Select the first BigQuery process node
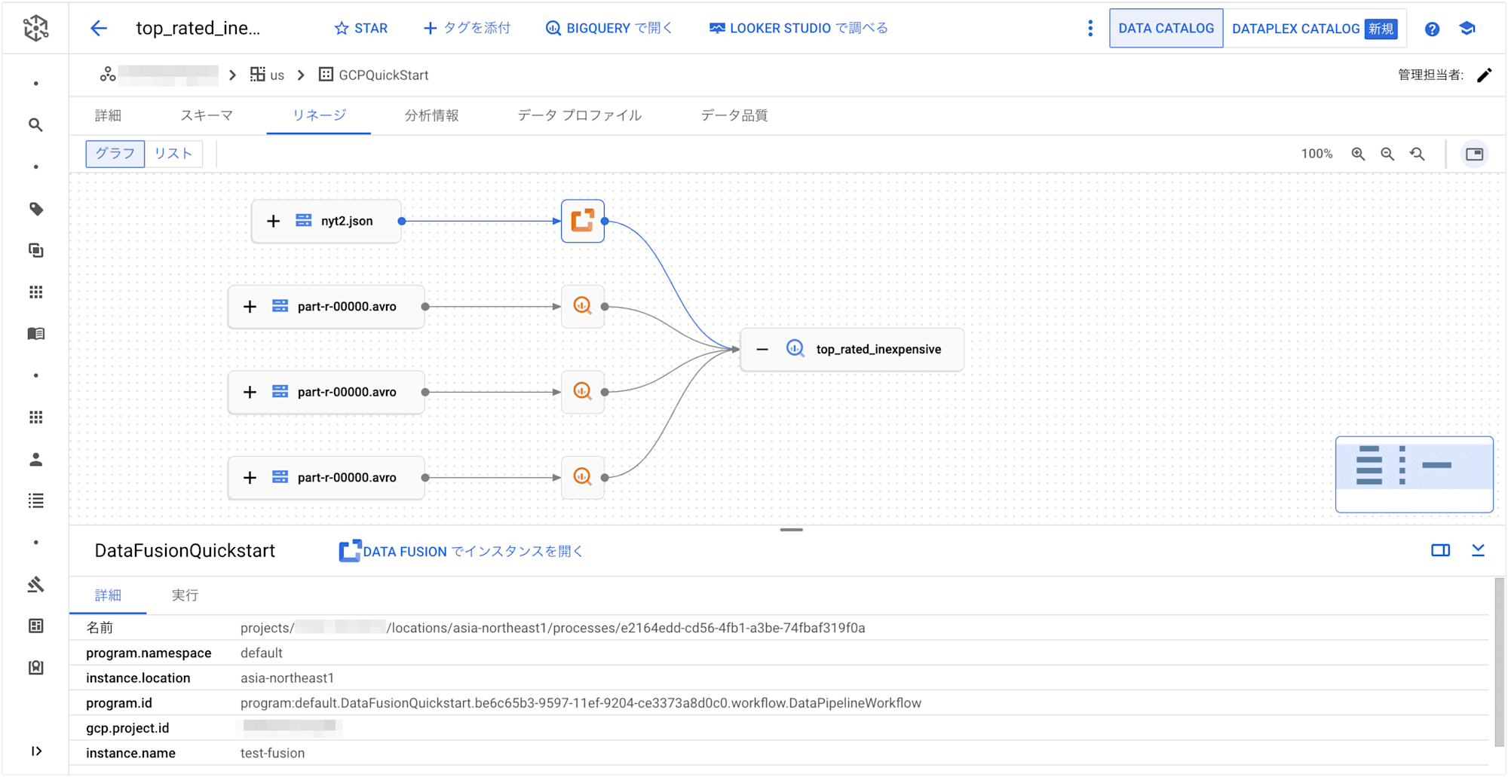The image size is (1508, 777). click(583, 306)
